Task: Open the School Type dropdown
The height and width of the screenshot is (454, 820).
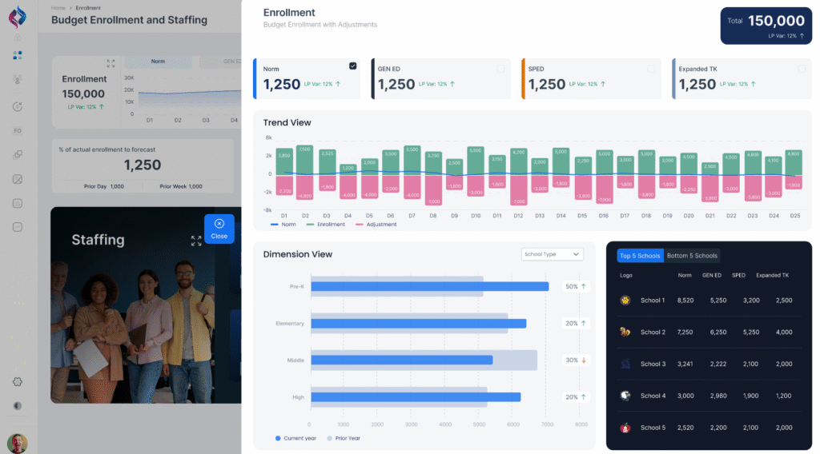Action: point(552,254)
